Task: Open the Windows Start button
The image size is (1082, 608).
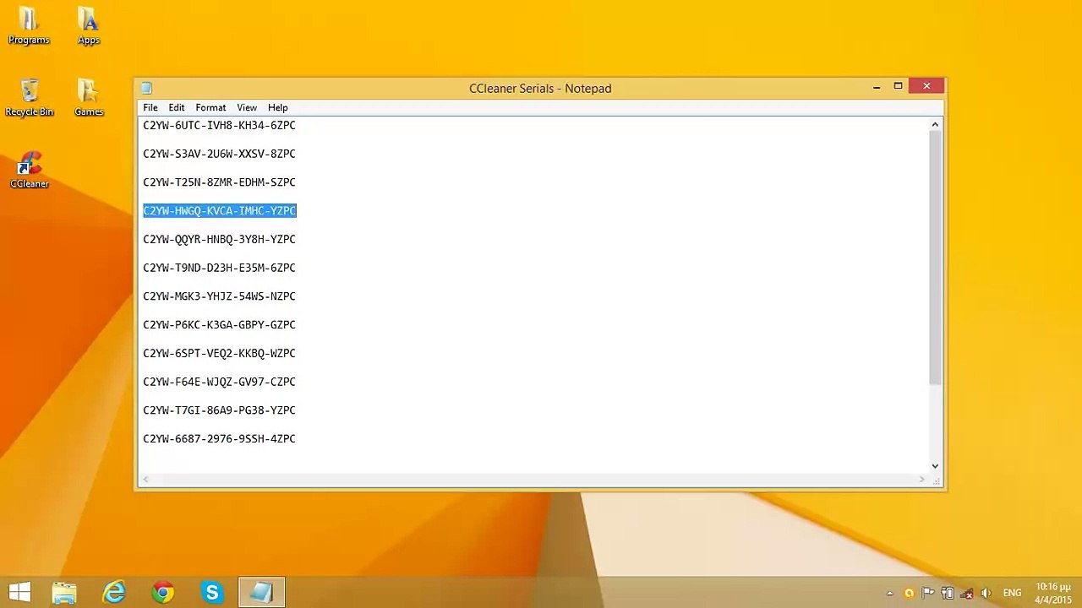Action: pyautogui.click(x=19, y=593)
